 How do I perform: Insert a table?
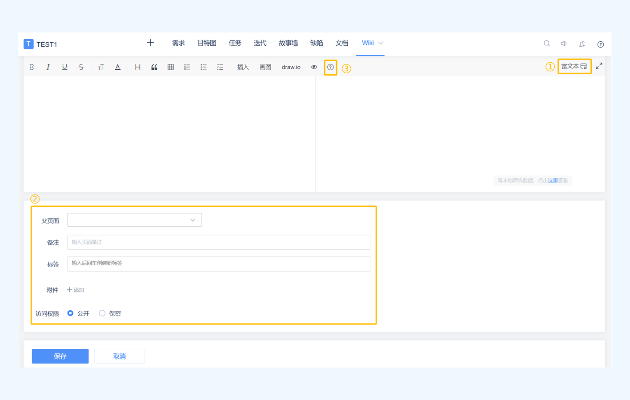click(x=171, y=67)
